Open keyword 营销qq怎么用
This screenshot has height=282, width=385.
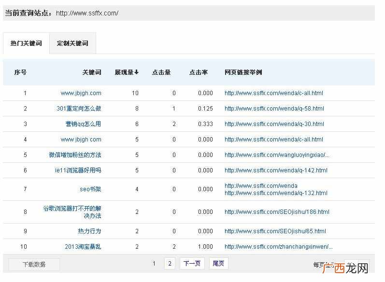click(83, 124)
